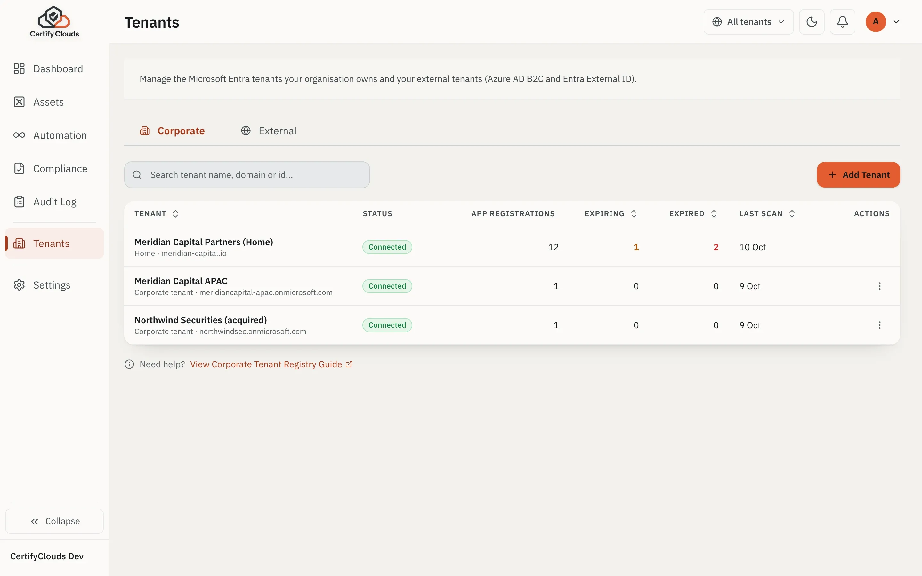Click Connected badge for Meridian Capital APAC

click(387, 286)
